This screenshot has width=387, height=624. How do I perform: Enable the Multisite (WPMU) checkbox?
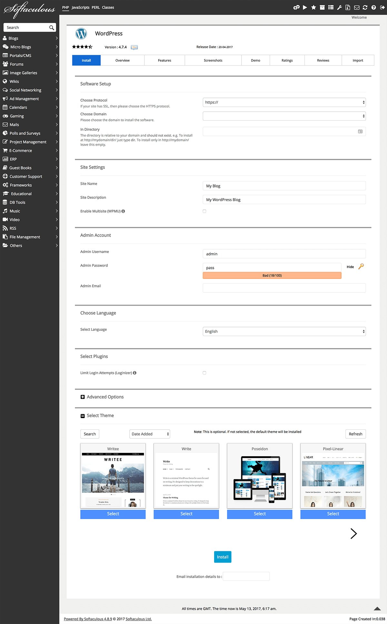click(x=204, y=211)
